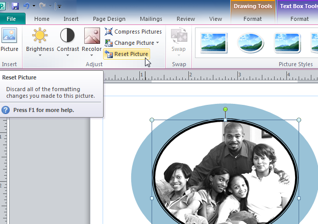The height and width of the screenshot is (224, 318).
Task: Click the Swap pictures icon
Action: click(179, 36)
